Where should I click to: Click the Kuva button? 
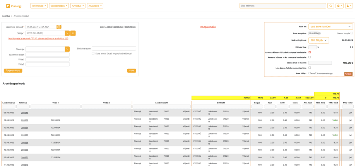[x=132, y=71]
